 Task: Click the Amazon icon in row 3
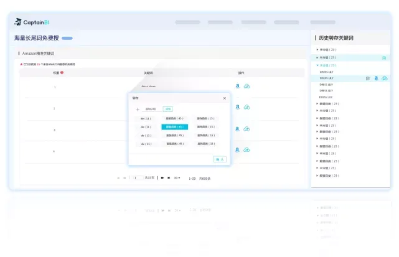click(237, 129)
